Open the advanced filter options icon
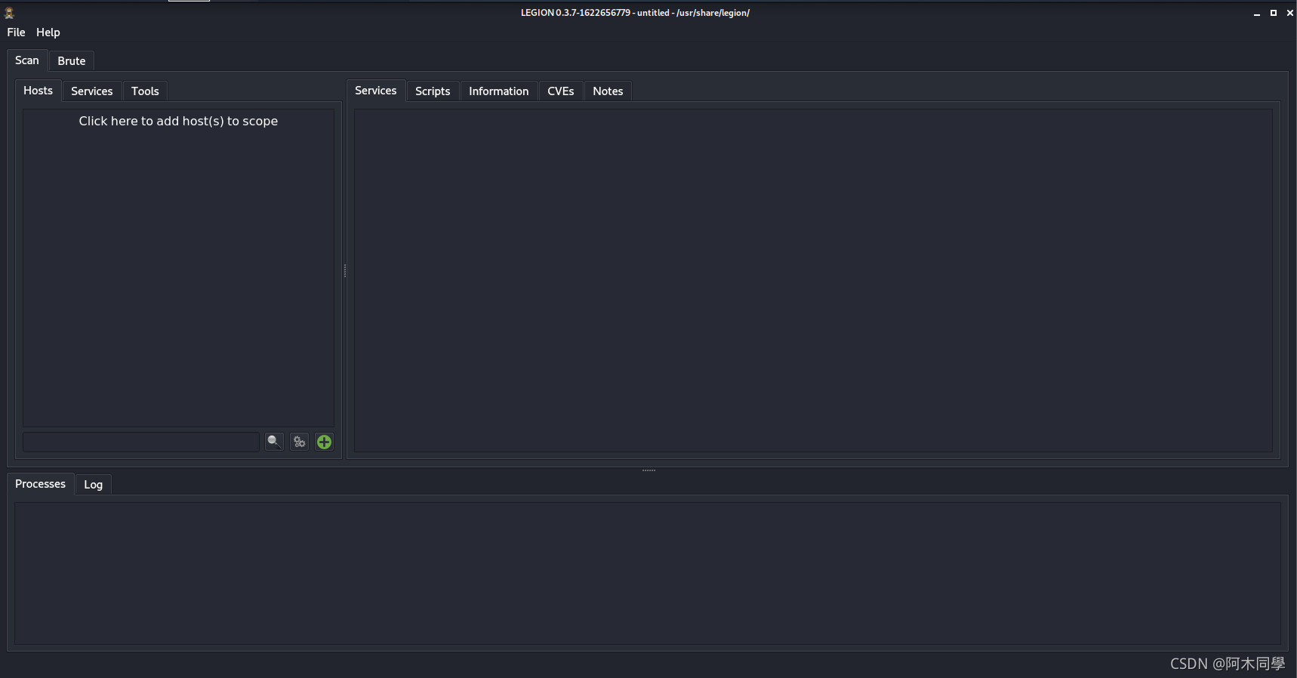The height and width of the screenshot is (678, 1297). click(300, 442)
